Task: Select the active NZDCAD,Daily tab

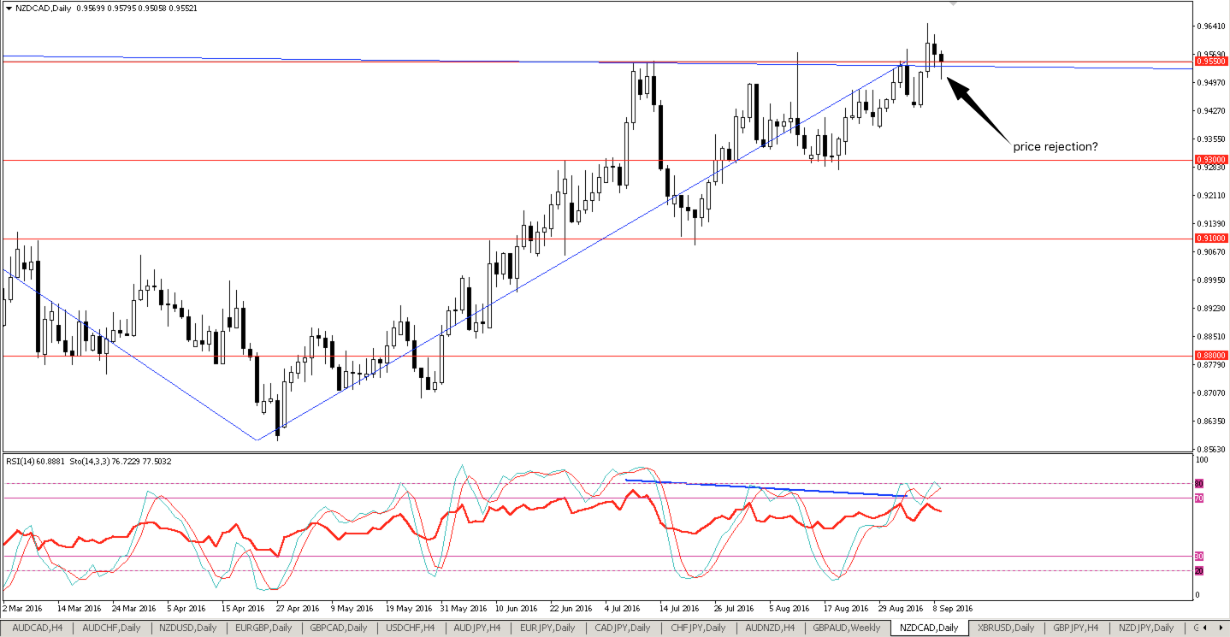Action: click(930, 628)
